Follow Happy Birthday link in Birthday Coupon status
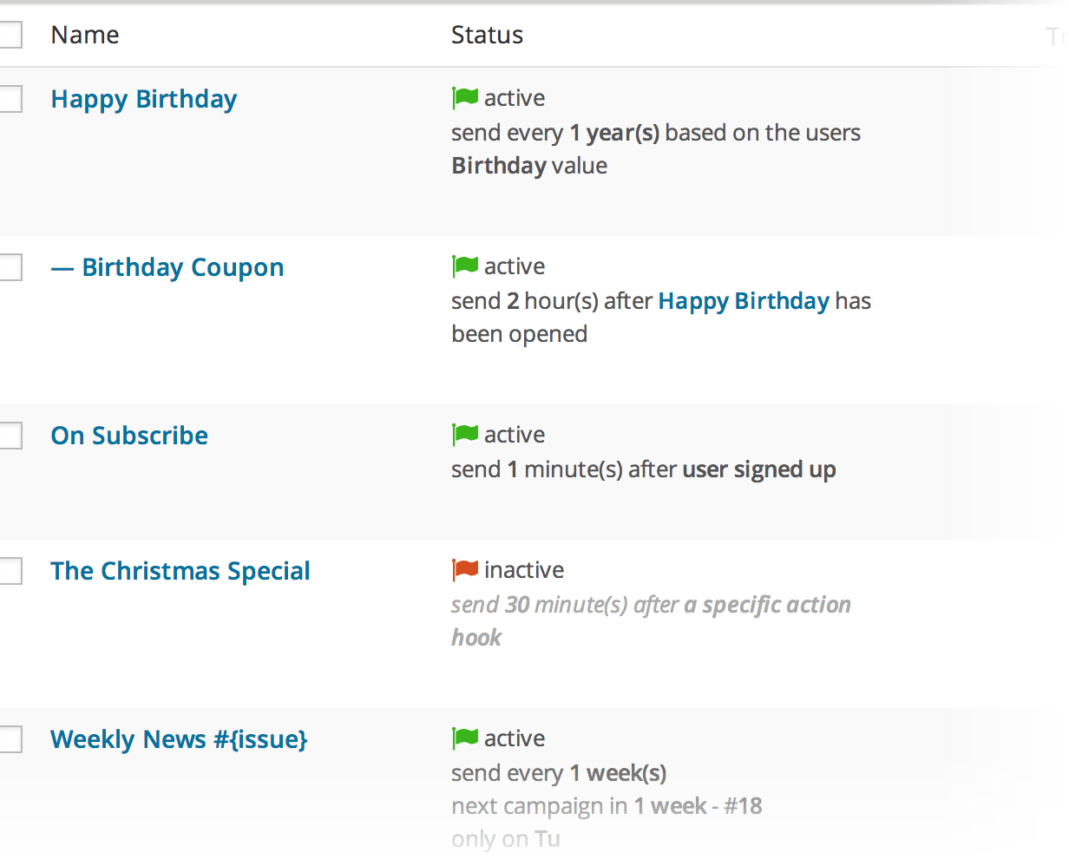 point(744,301)
